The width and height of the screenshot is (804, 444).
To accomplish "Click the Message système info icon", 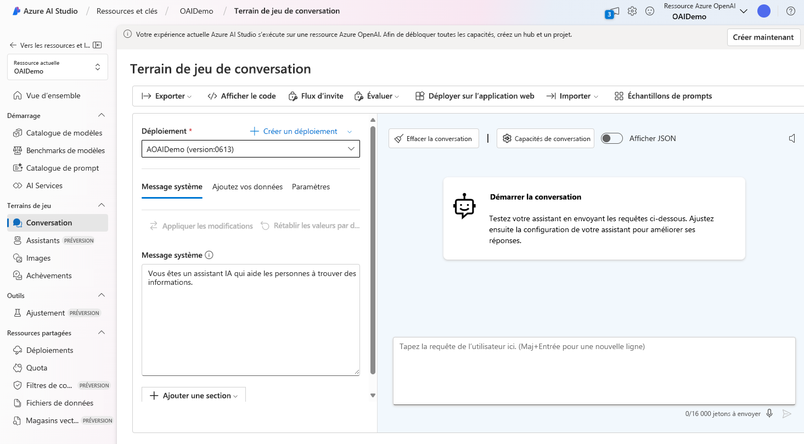I will point(209,255).
